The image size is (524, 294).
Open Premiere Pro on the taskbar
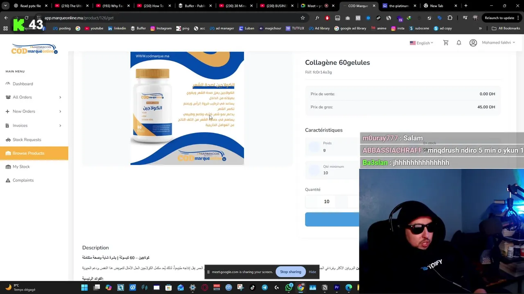(337, 287)
